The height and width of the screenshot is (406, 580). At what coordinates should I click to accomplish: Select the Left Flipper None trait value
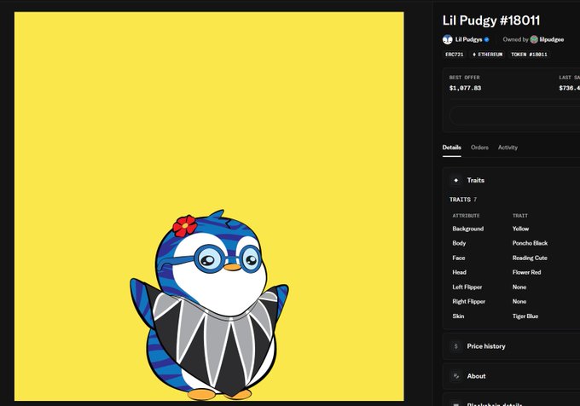tap(519, 287)
